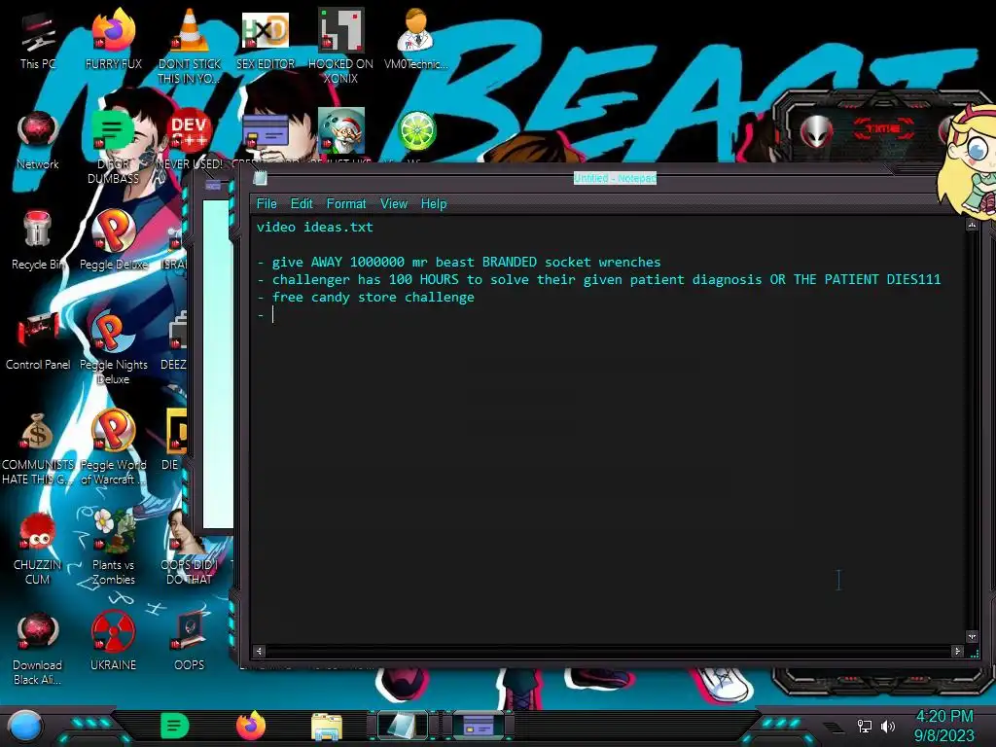Switch to Notepad taskbar button

coord(403,726)
